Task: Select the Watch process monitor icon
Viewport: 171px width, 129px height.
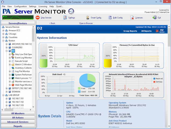Action: point(13,78)
